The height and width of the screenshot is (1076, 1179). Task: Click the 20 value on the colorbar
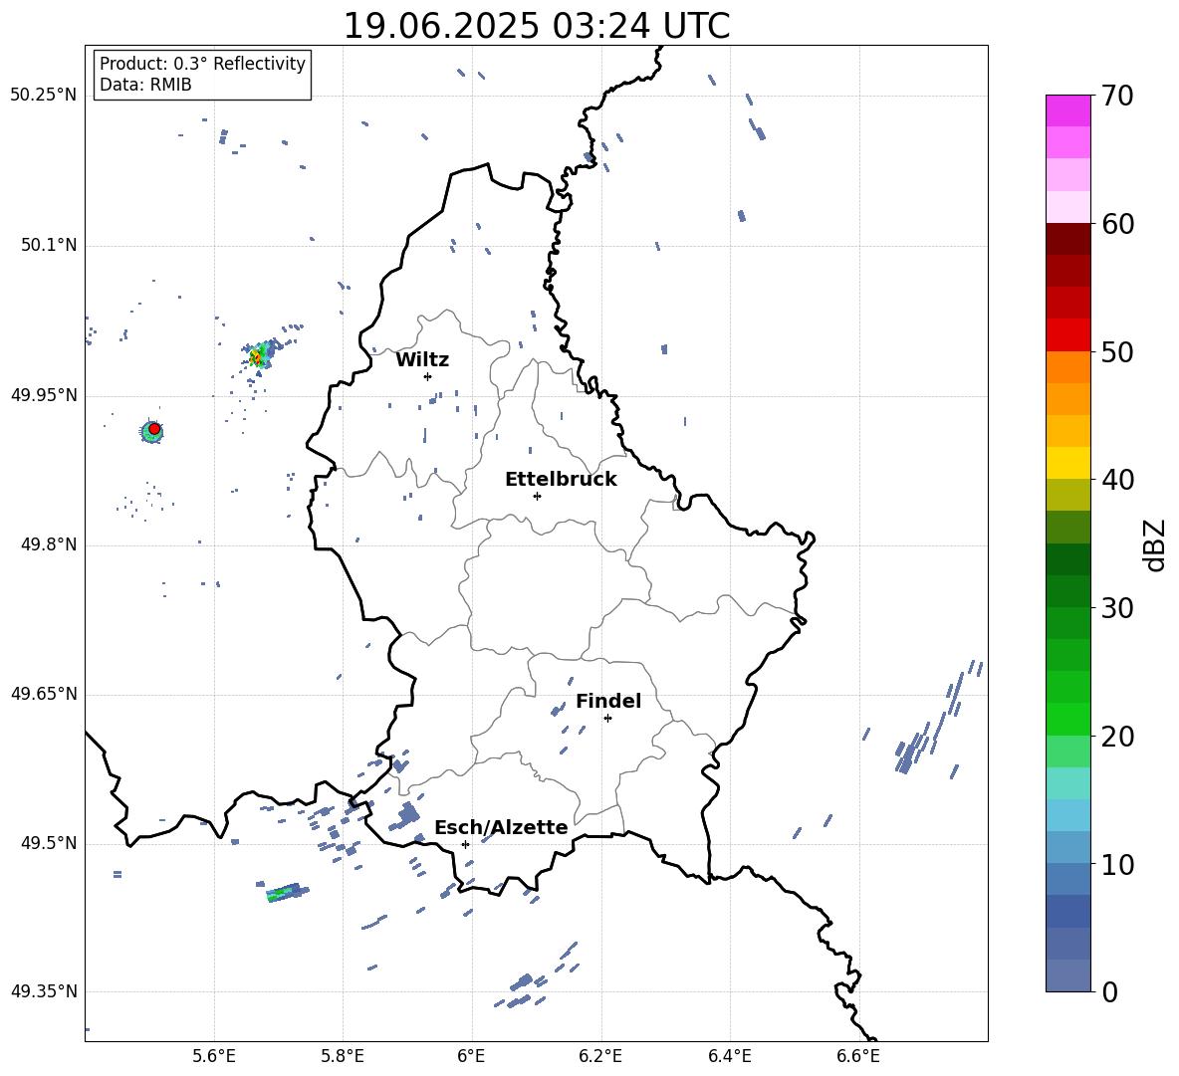click(x=1116, y=737)
